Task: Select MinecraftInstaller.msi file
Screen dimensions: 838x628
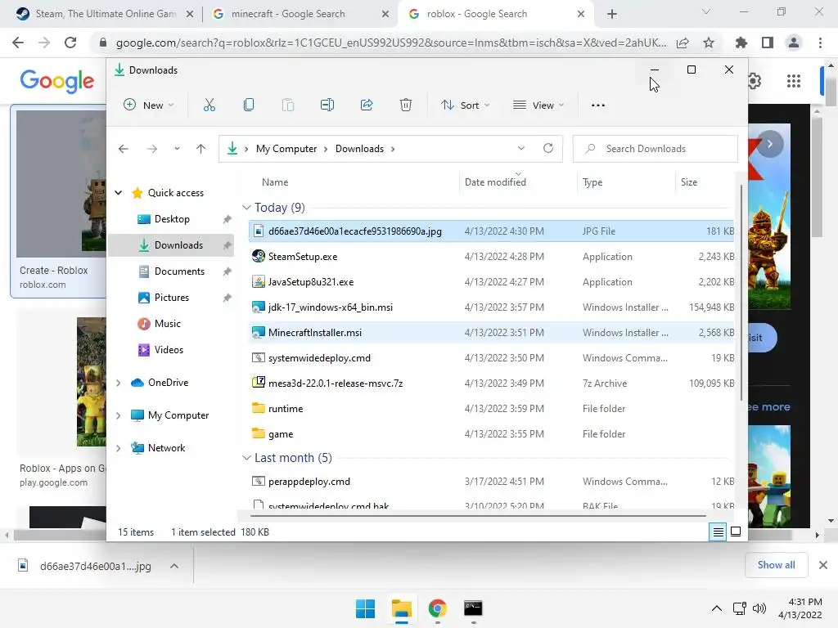Action: [x=491, y=333]
